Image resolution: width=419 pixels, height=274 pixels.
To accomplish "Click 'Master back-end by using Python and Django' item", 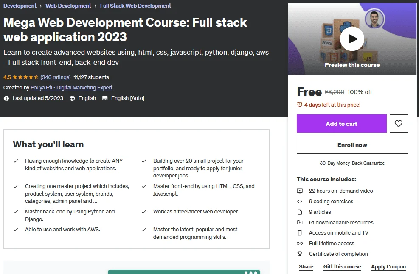I will 70,216.
